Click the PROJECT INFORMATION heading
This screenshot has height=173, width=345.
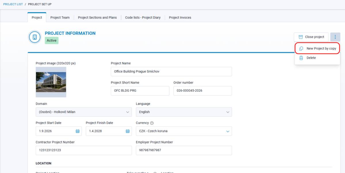point(70,33)
